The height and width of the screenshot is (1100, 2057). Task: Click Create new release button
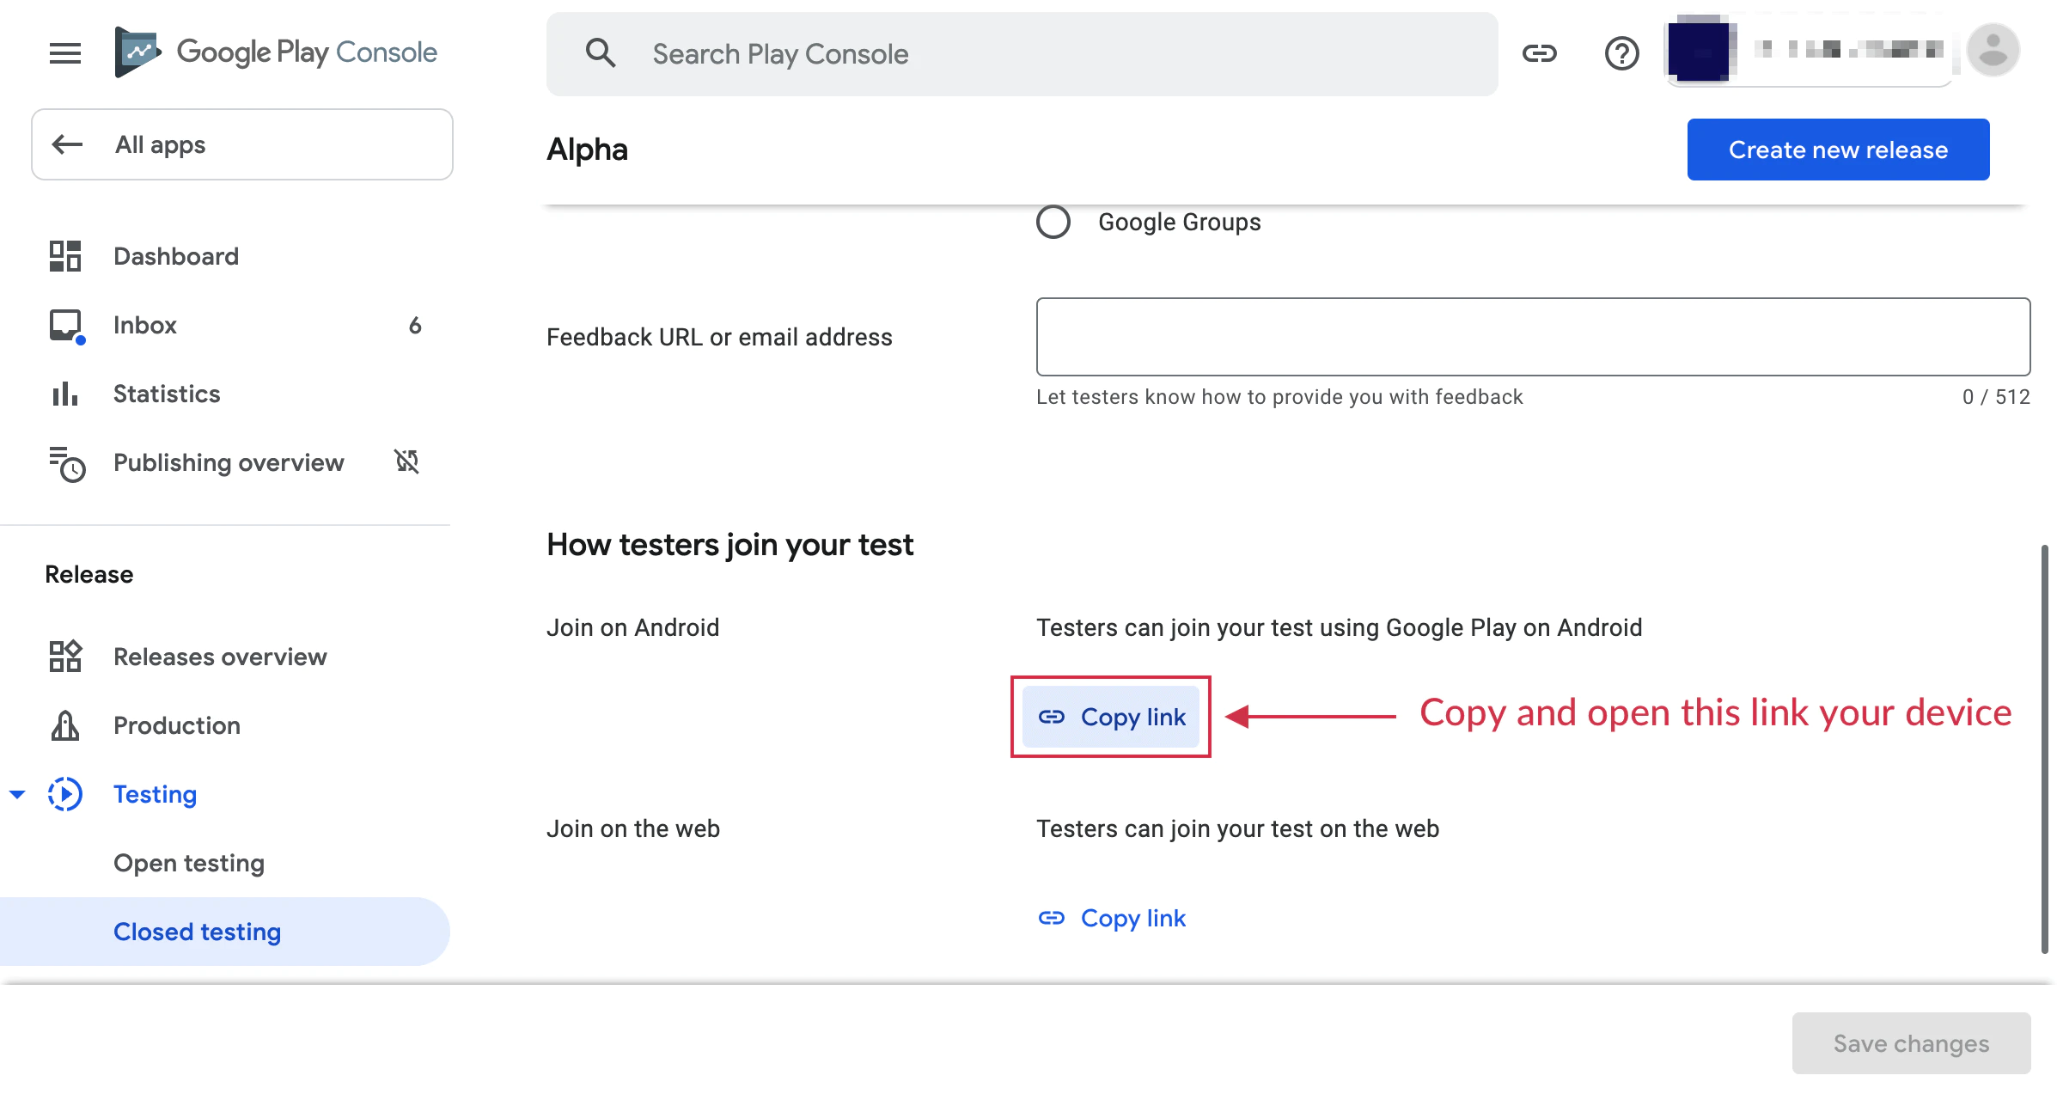[1838, 150]
